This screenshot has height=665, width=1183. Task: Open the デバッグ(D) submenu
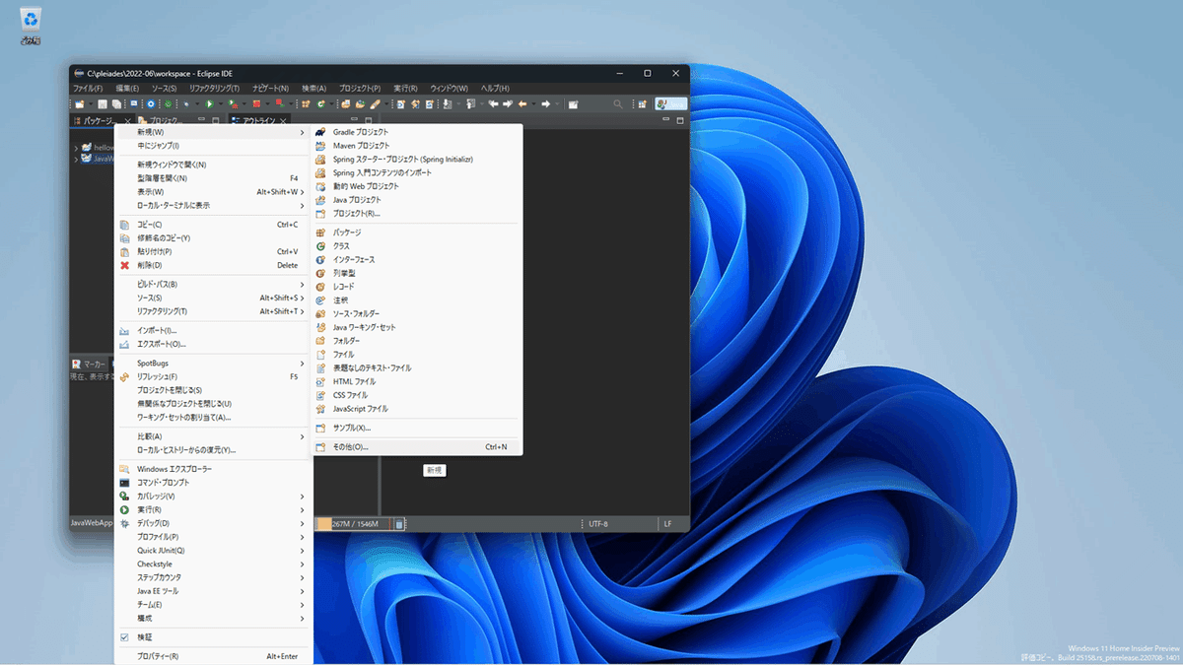coord(212,523)
